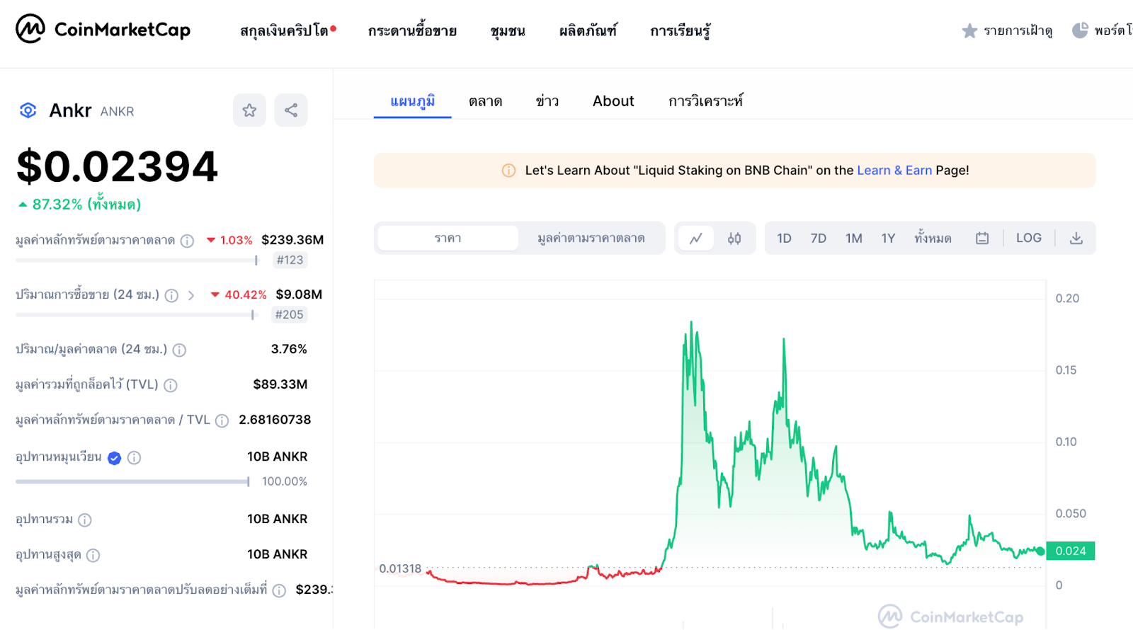Select the แผนภูมิ tab

click(x=413, y=101)
